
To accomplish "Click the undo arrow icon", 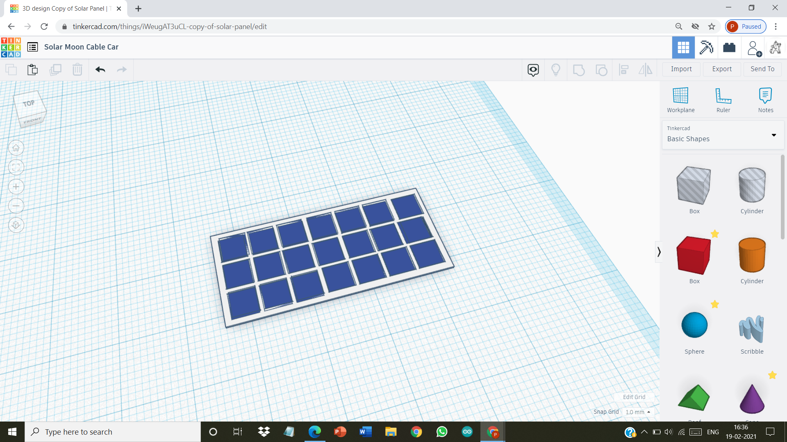I will click(x=100, y=69).
